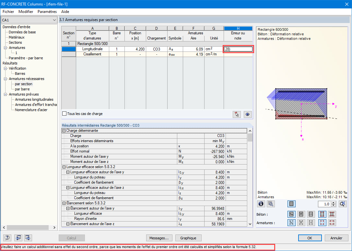Collapse the Armatures nécessaires tree node
This screenshot has height=251, width=352.
(6, 79)
